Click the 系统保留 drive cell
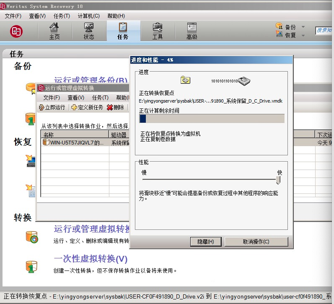The image size is (334, 304). click(120, 143)
